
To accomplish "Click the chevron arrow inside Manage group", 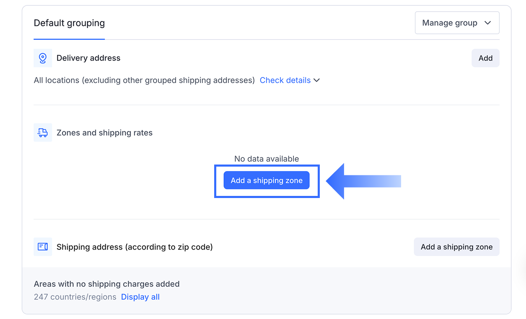I will click(x=487, y=23).
